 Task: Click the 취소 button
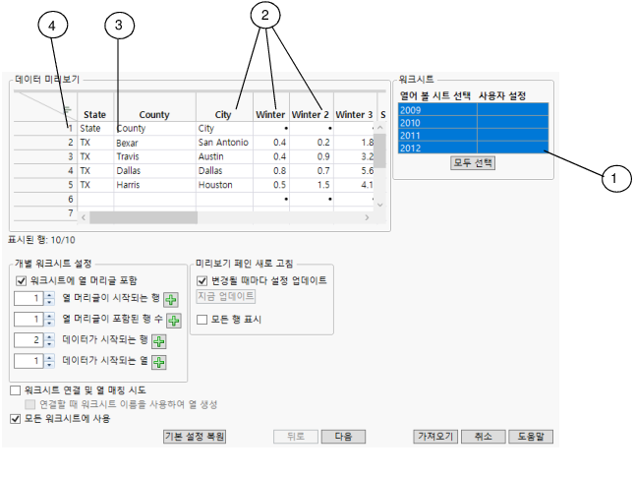click(484, 437)
